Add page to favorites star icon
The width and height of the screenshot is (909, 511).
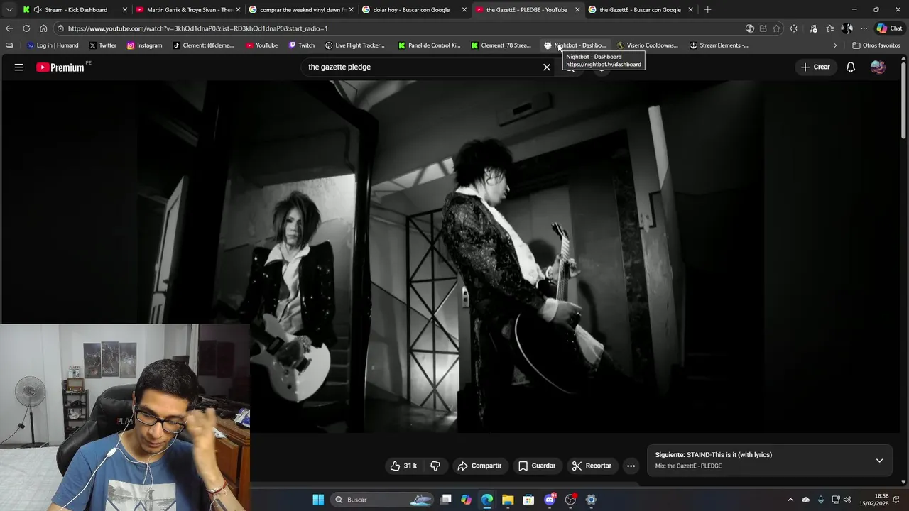pos(776,28)
